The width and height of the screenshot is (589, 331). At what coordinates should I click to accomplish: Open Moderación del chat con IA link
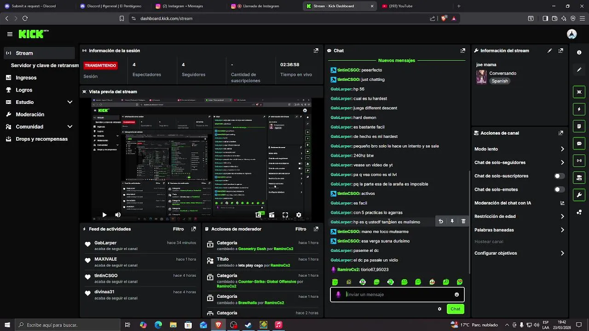(x=519, y=203)
